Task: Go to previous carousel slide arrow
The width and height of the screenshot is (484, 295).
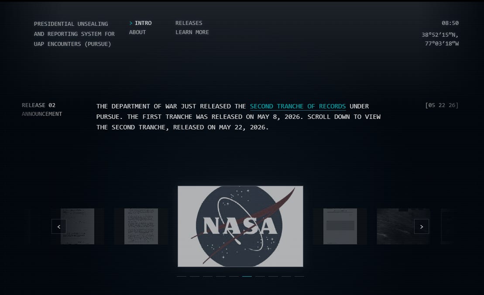Action: 58,226
